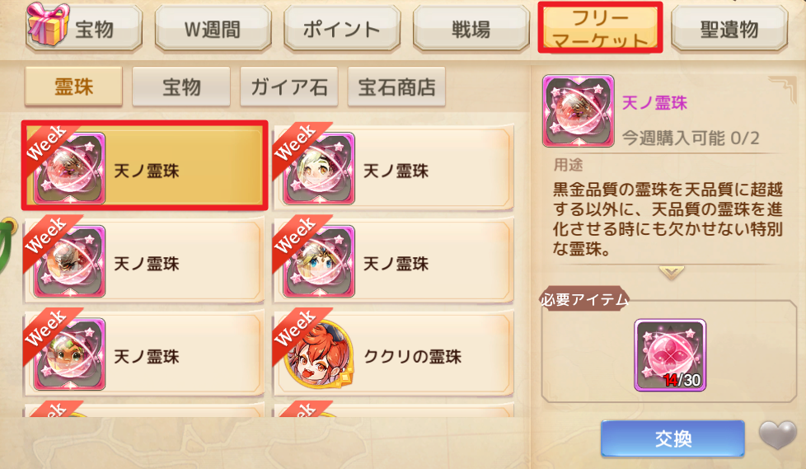This screenshot has height=469, width=806.
Task: Select the ガイア石 sub-category tab
Action: click(289, 87)
